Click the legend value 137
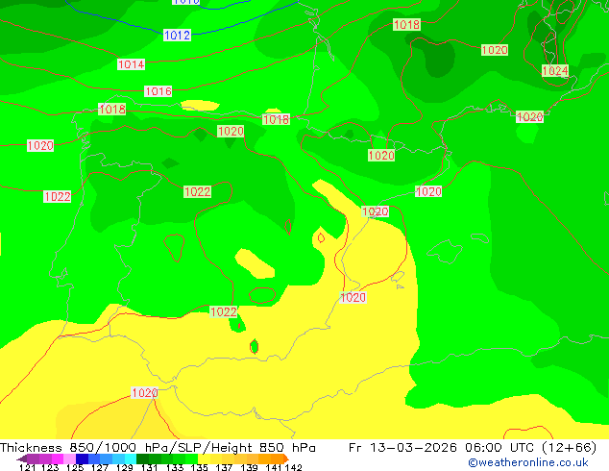 click(x=224, y=467)
